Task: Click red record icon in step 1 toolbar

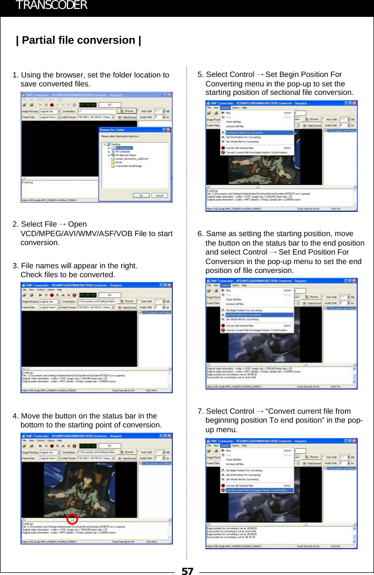Action: (x=52, y=105)
